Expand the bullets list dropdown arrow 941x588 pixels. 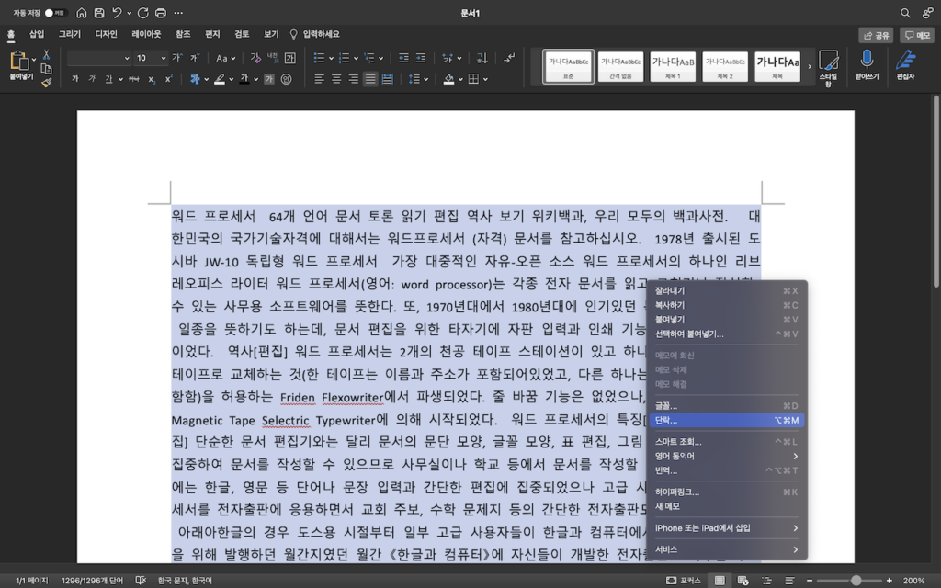(x=331, y=59)
